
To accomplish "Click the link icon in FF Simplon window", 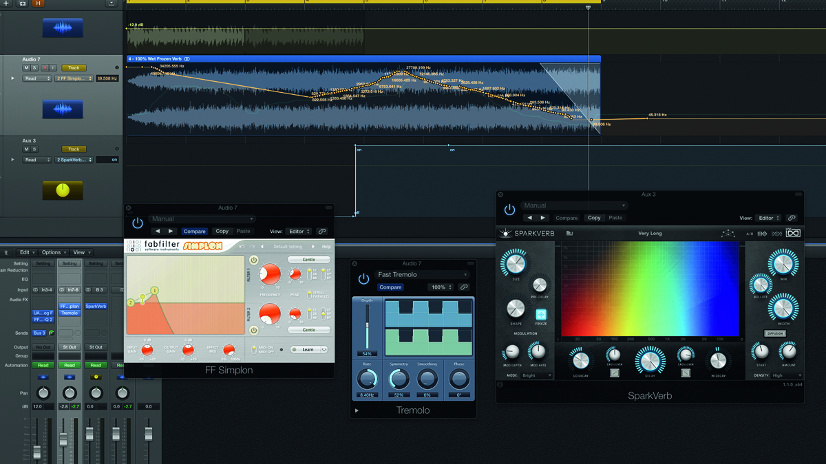I will [x=321, y=232].
